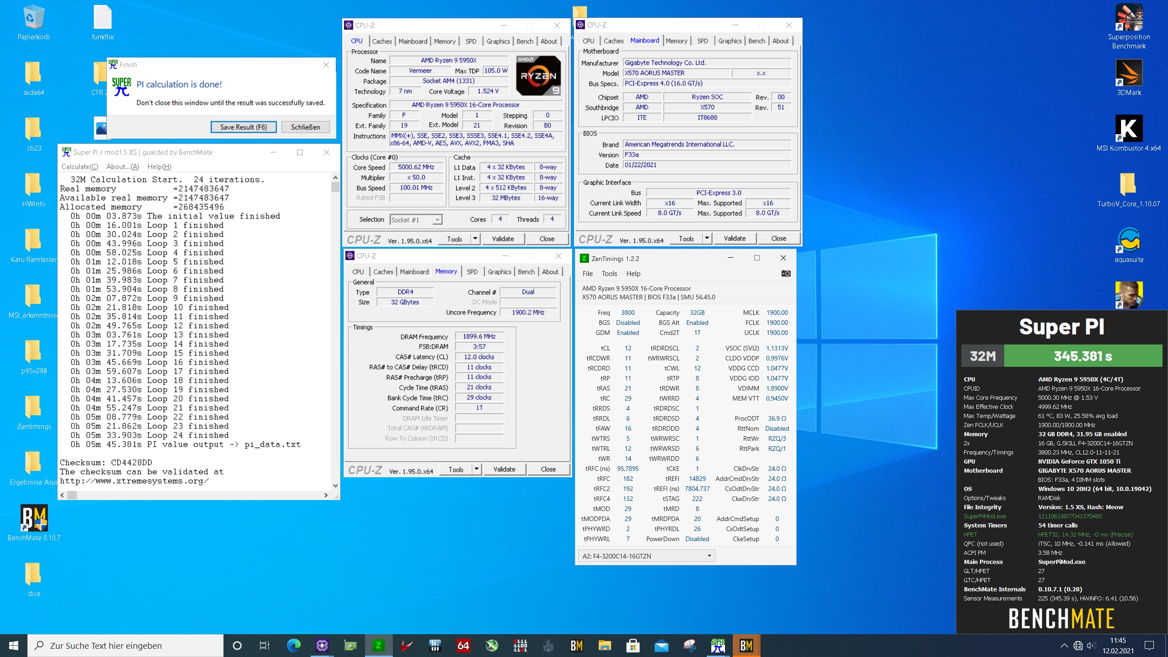Click the scroll-down arrow in the Super PI log
Image resolution: width=1168 pixels, height=657 pixels.
pos(335,486)
